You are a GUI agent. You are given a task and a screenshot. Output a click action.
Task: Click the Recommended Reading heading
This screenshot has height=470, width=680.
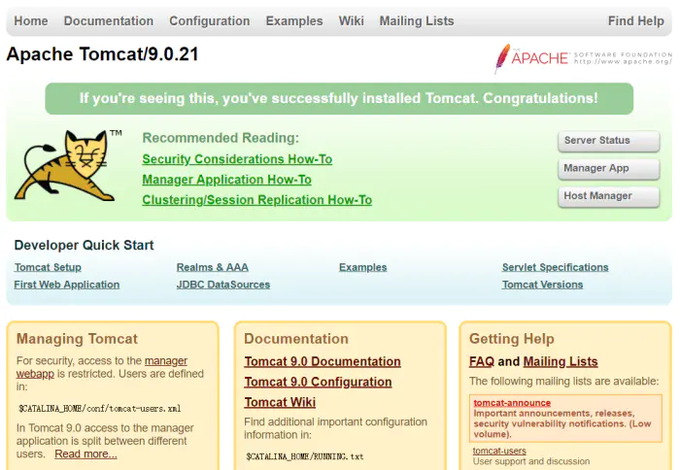(x=221, y=138)
